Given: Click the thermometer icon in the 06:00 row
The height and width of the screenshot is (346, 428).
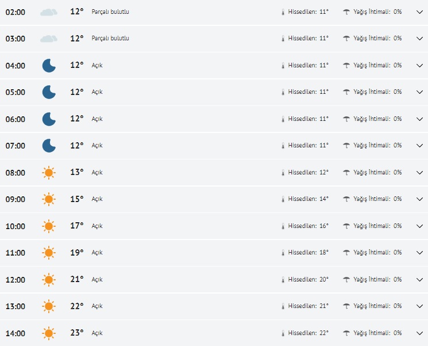Looking at the screenshot, I should (x=283, y=119).
